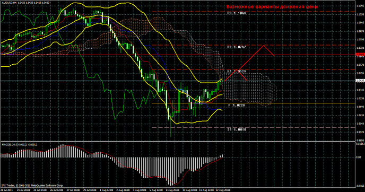The width and height of the screenshot is (365, 192).
Task: Select the peak of the larger red forecast arrow
Action: point(264,46)
